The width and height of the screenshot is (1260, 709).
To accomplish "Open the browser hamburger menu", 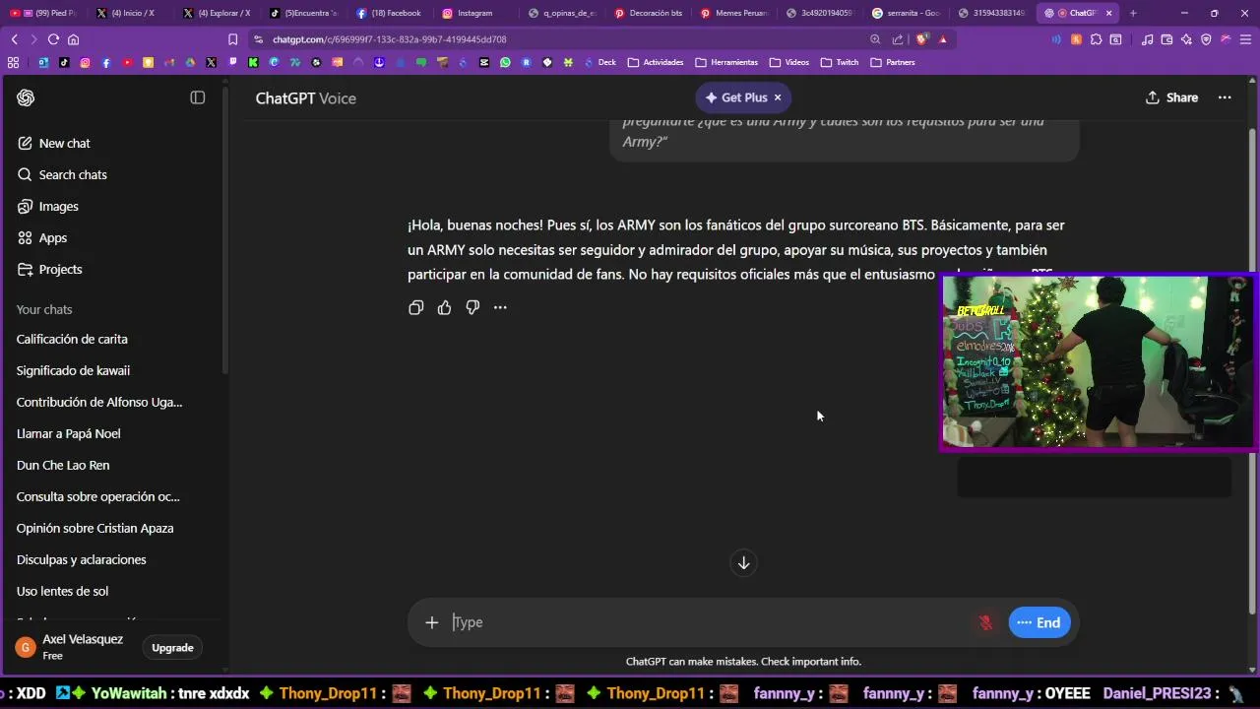I will point(1245,39).
